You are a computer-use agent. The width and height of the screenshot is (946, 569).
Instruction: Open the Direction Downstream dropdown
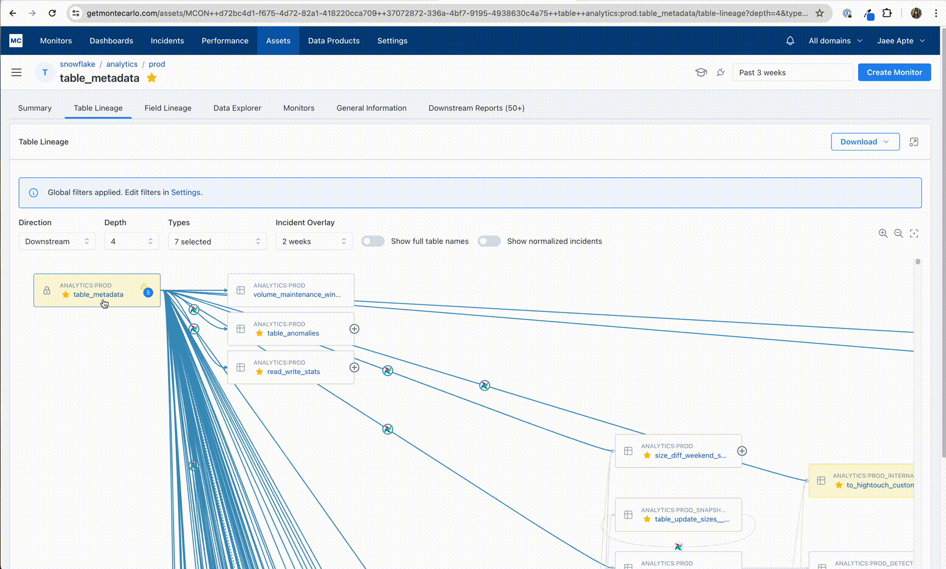(57, 241)
